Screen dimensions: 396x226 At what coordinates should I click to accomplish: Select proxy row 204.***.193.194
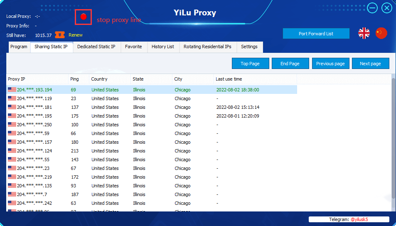coord(152,90)
